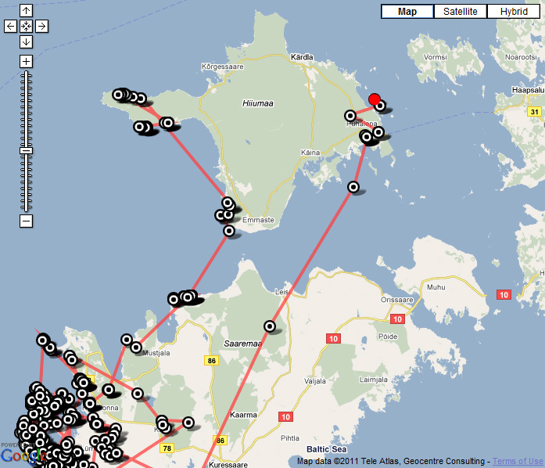Screen dimensions: 545x468
Task: Click the lone marker directly south of Emmaste
Action: tap(229, 231)
